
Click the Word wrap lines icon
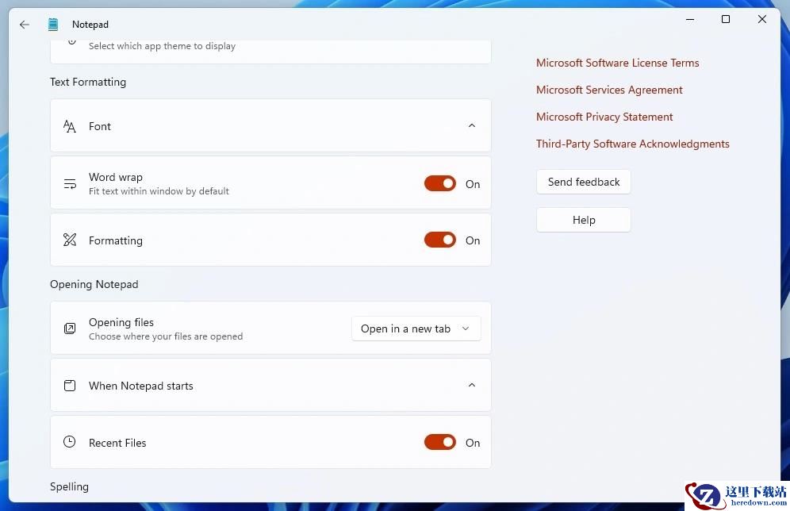(x=70, y=184)
